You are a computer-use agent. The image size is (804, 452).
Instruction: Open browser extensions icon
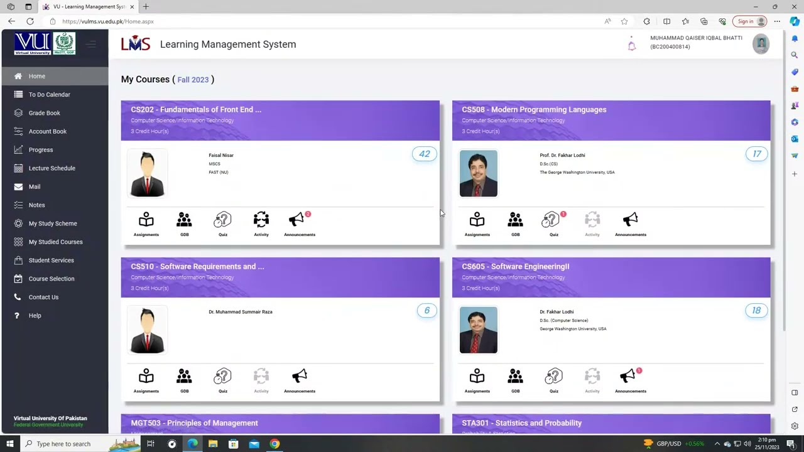(646, 21)
